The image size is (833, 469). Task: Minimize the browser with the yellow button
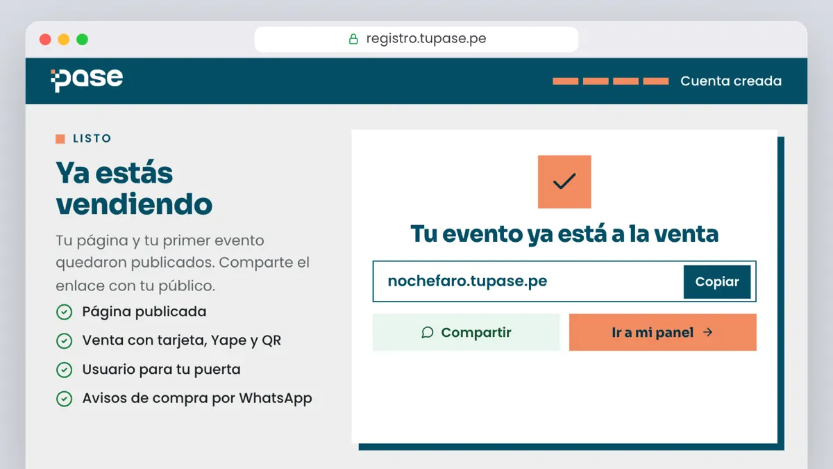point(64,40)
